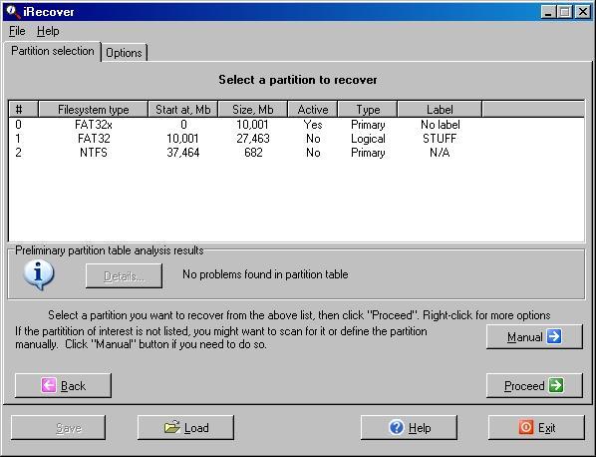Click the Save button
Screen dimensions: 596x457
pyautogui.click(x=58, y=428)
